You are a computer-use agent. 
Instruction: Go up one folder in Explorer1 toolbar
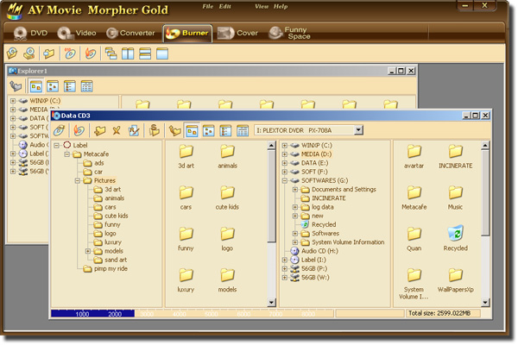(x=16, y=86)
